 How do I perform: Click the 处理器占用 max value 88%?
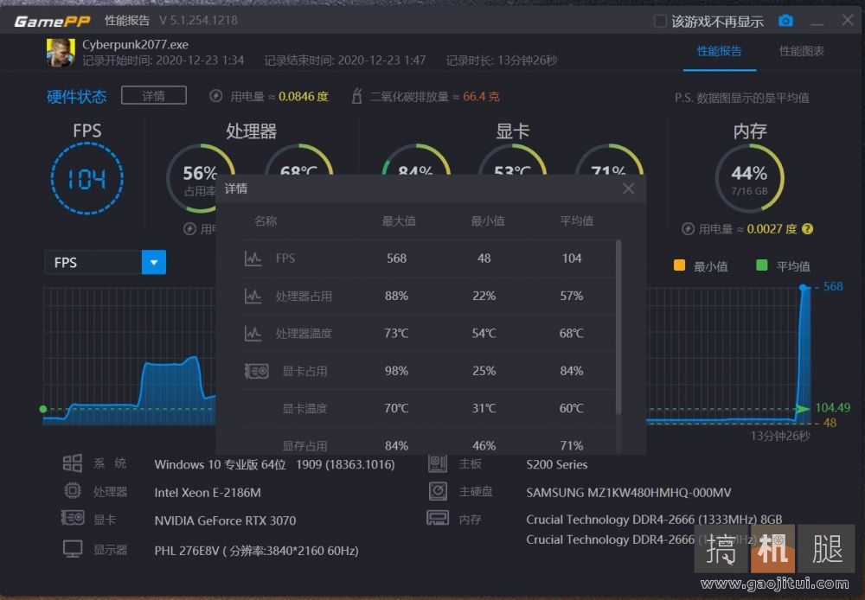[397, 296]
